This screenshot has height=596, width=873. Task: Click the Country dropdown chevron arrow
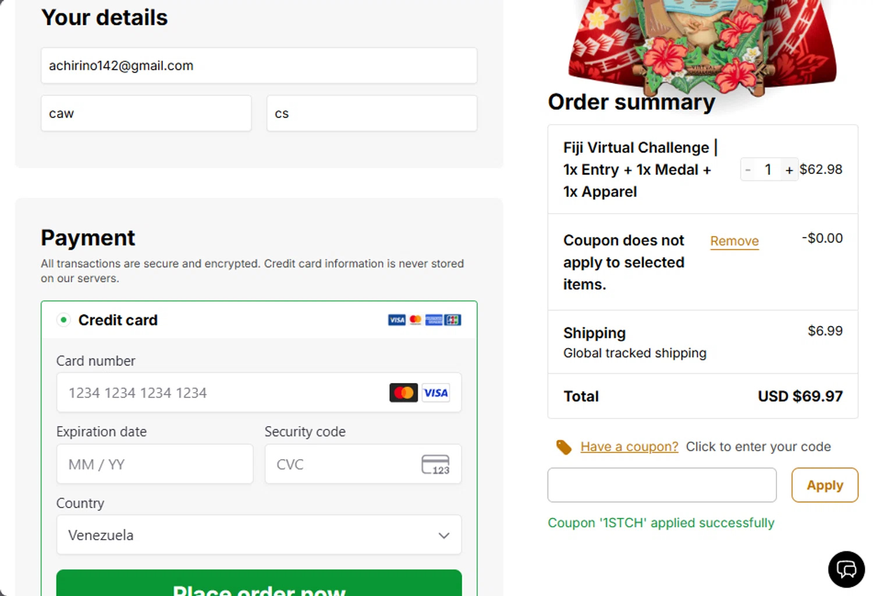pos(444,535)
